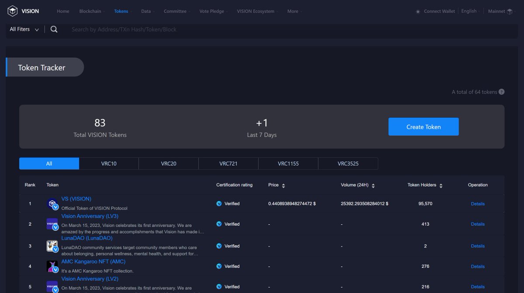Switch to the VRC721 tab

coord(228,164)
